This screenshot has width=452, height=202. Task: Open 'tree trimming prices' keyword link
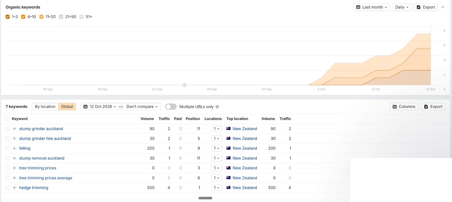pyautogui.click(x=38, y=168)
